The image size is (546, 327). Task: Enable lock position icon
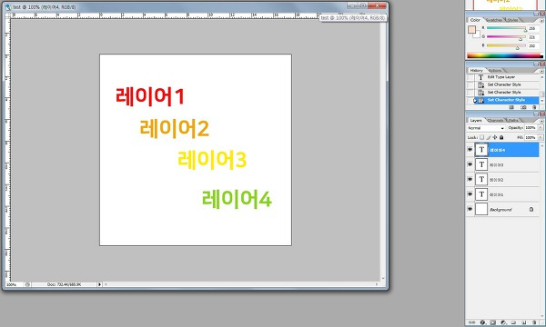click(495, 137)
